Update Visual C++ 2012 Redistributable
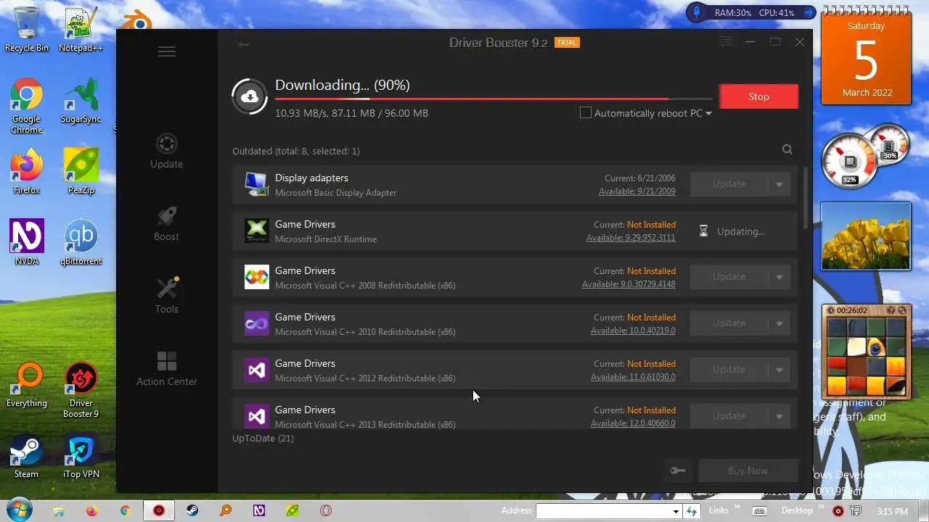 click(x=729, y=370)
